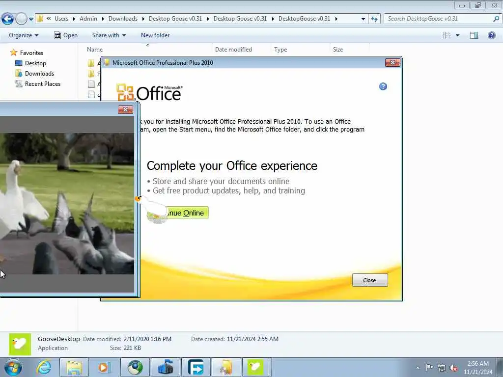Show hidden tray icons arrow
This screenshot has width=503, height=377.
pos(418,368)
